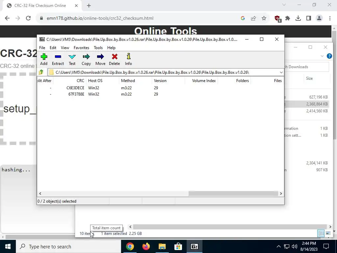
Task: Open the Chrome downloads icon
Action: 298,18
